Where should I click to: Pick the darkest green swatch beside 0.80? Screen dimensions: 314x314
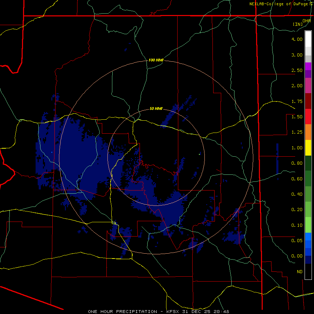[308, 163]
